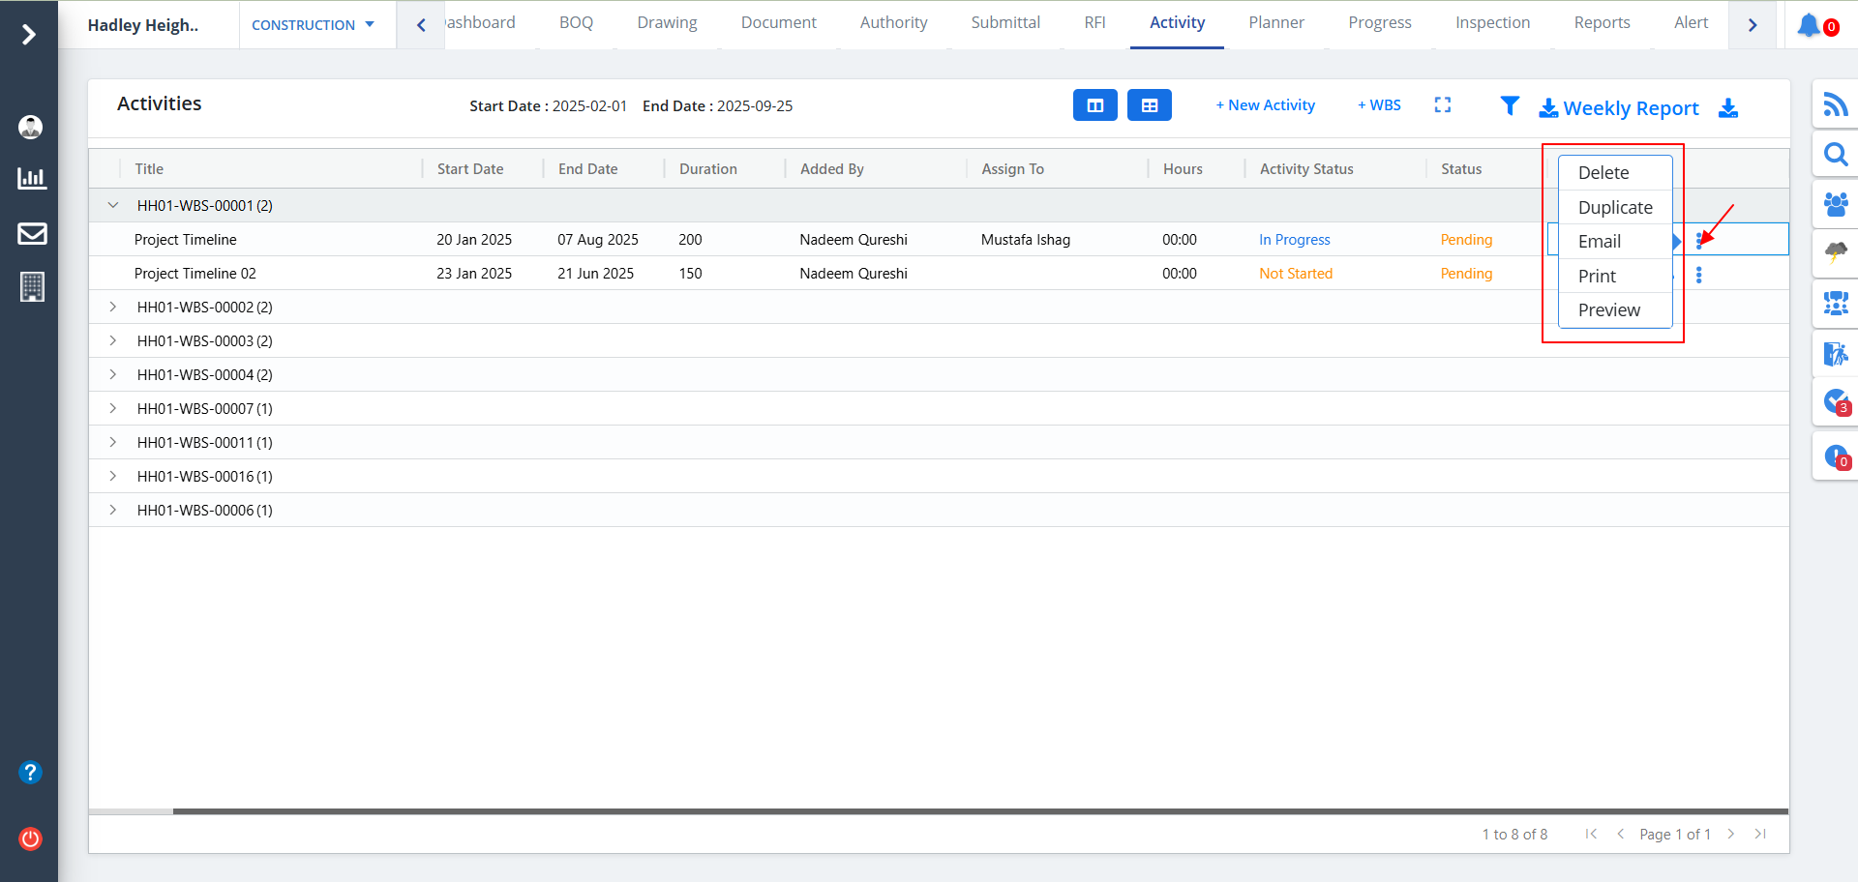This screenshot has height=882, width=1858.
Task: Expand the HH01-WBS-00002 group
Action: 113,307
